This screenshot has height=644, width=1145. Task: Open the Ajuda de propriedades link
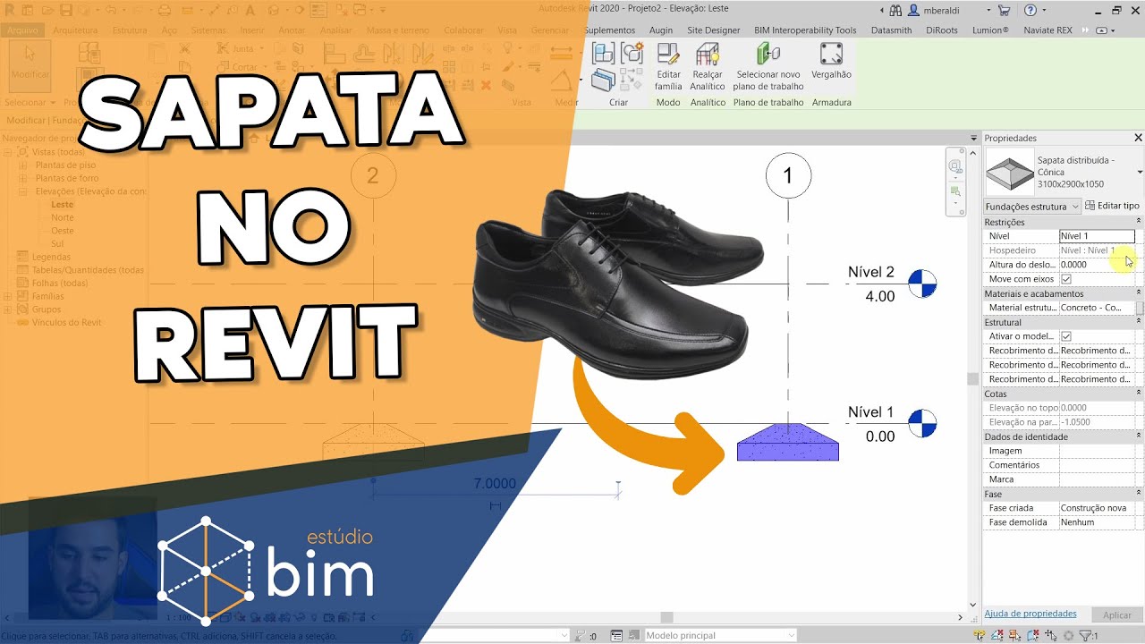pos(1030,614)
